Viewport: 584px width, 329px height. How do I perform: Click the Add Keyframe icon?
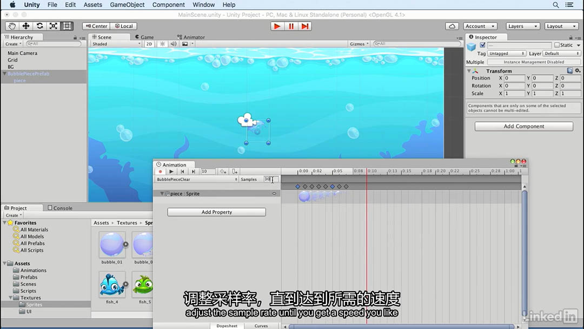click(x=223, y=172)
